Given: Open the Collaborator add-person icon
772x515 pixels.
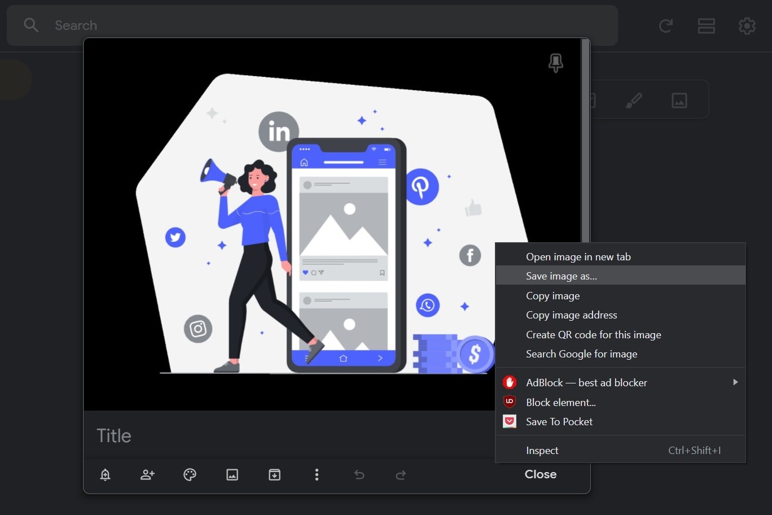Looking at the screenshot, I should pyautogui.click(x=147, y=475).
